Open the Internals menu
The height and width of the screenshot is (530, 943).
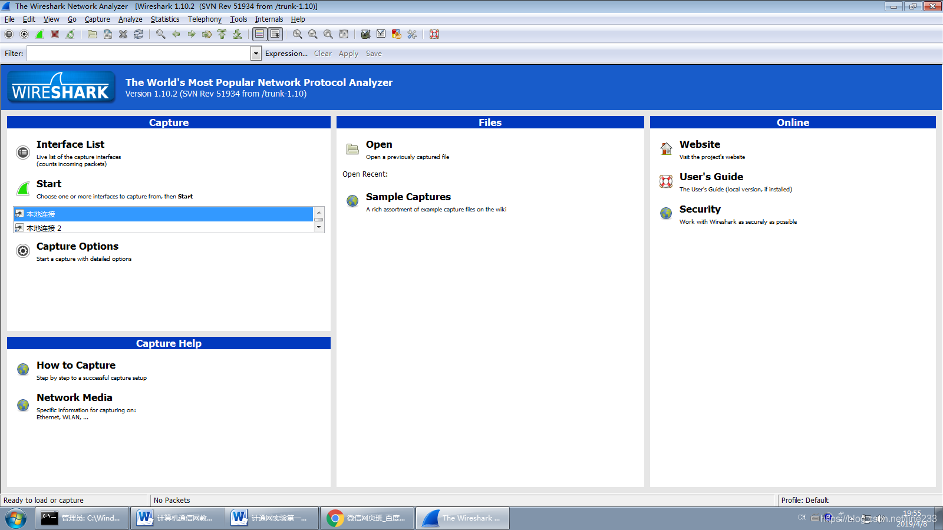[x=269, y=19]
